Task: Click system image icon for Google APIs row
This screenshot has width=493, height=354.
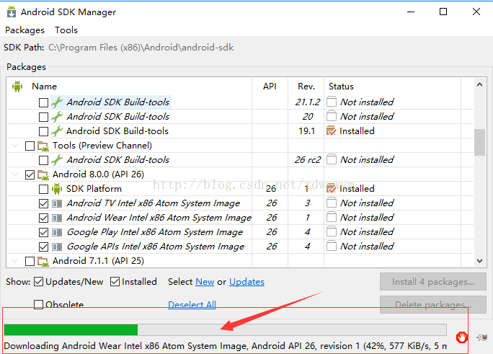Action: 57,247
